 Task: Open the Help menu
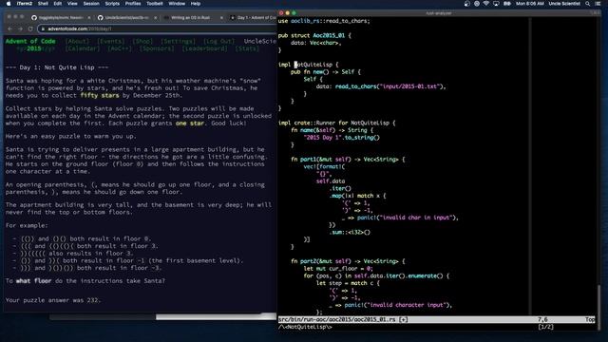point(196,4)
